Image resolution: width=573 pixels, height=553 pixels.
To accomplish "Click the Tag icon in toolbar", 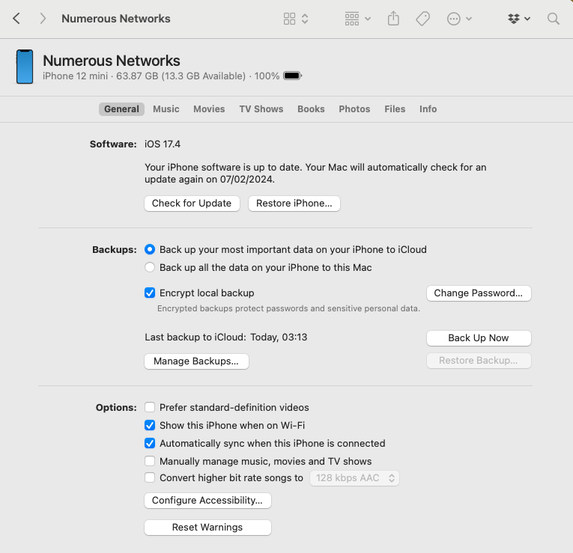I will point(422,19).
